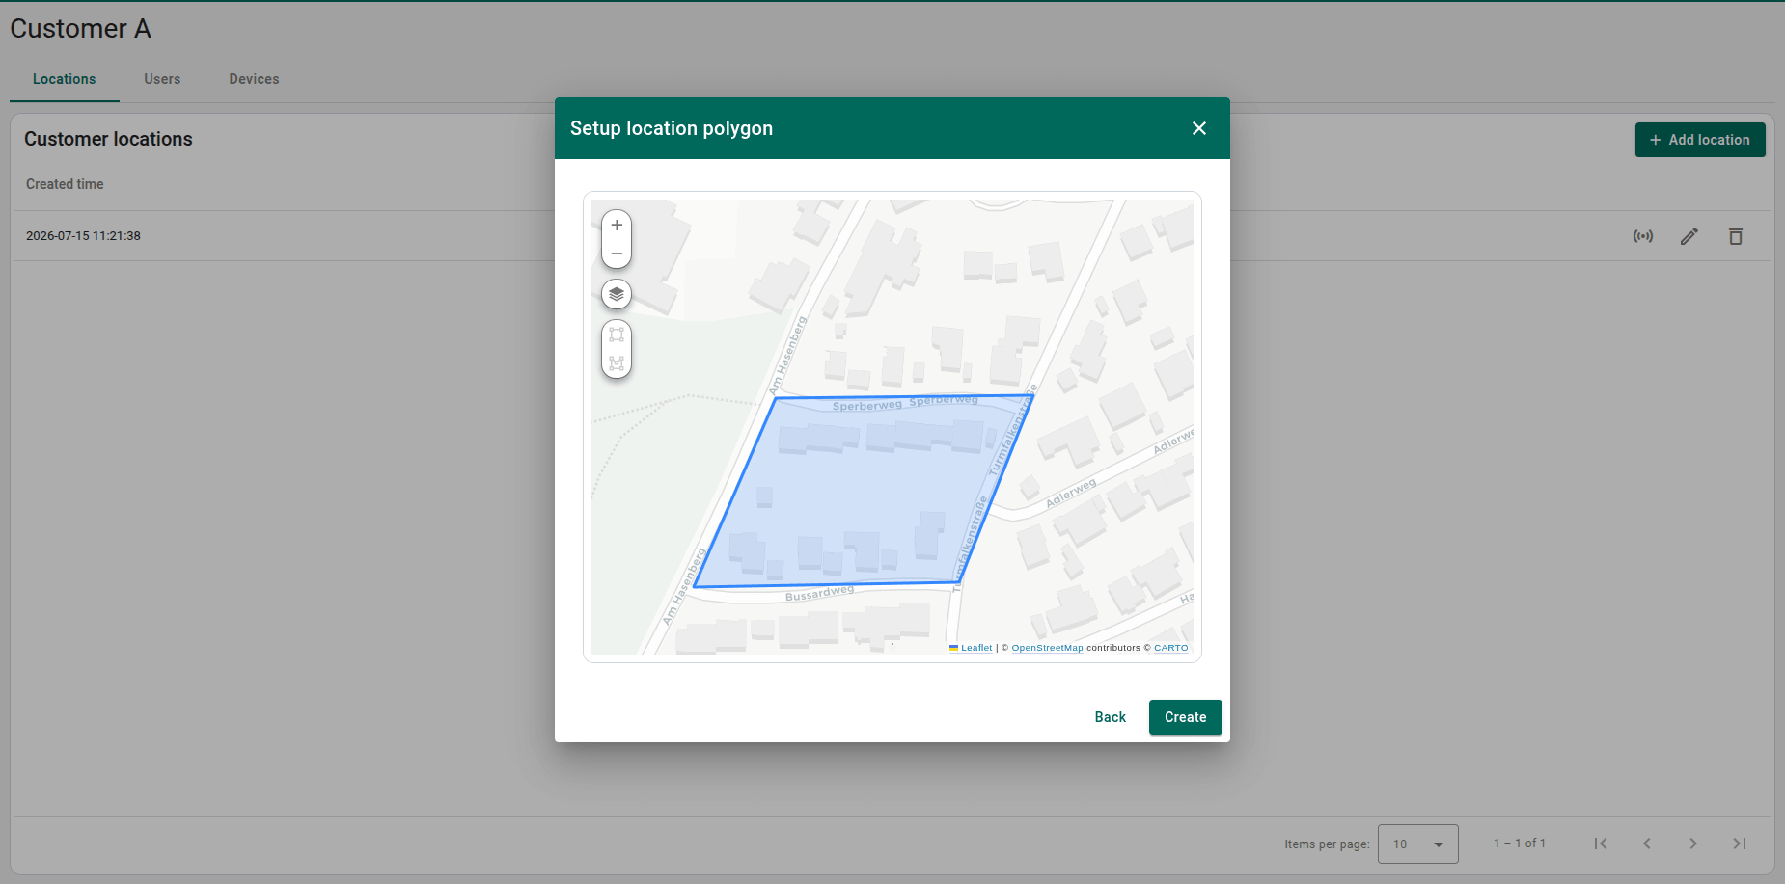Viewport: 1785px width, 884px height.
Task: Open the OpenStreetMap attribution link
Action: click(x=1047, y=648)
